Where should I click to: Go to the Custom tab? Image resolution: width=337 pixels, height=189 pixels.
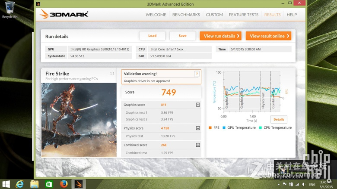click(214, 15)
